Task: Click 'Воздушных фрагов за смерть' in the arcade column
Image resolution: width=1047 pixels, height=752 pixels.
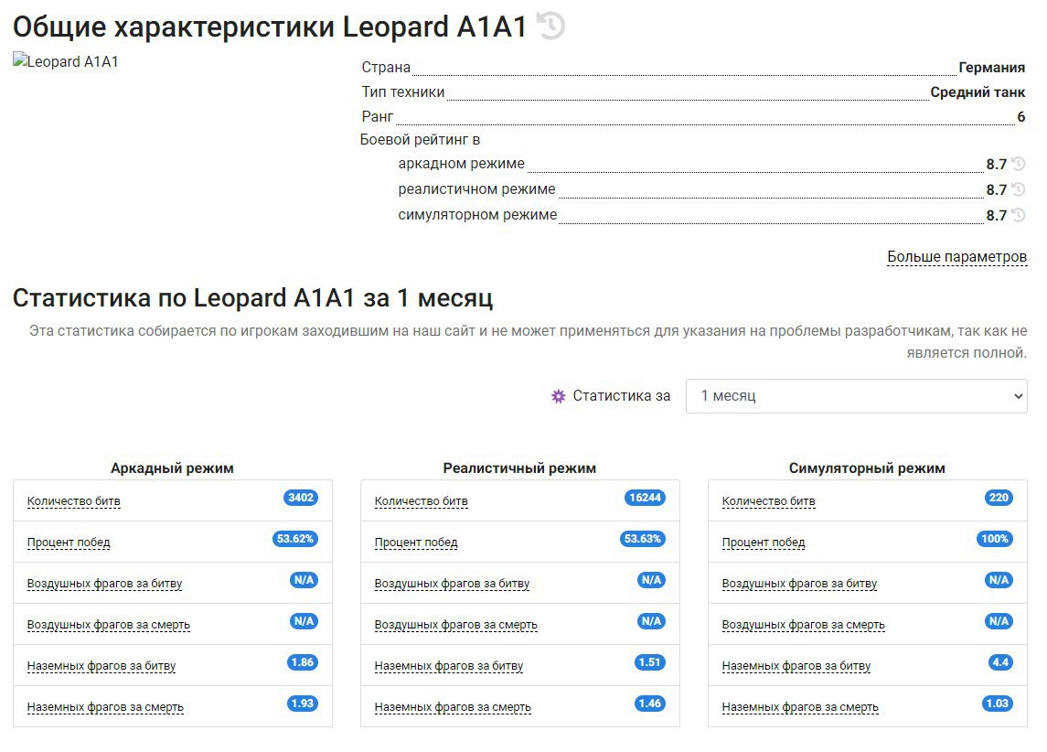Action: pos(109,625)
